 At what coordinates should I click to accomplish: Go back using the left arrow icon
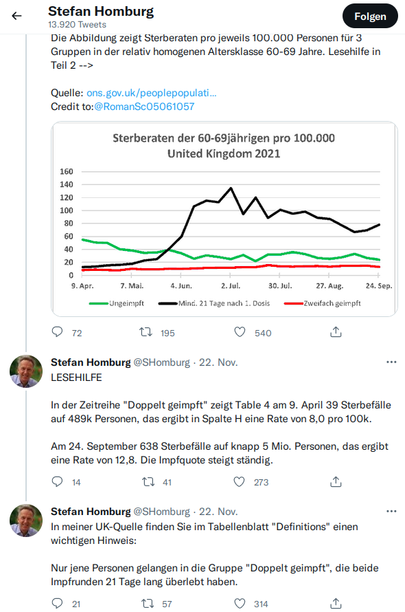coord(16,16)
